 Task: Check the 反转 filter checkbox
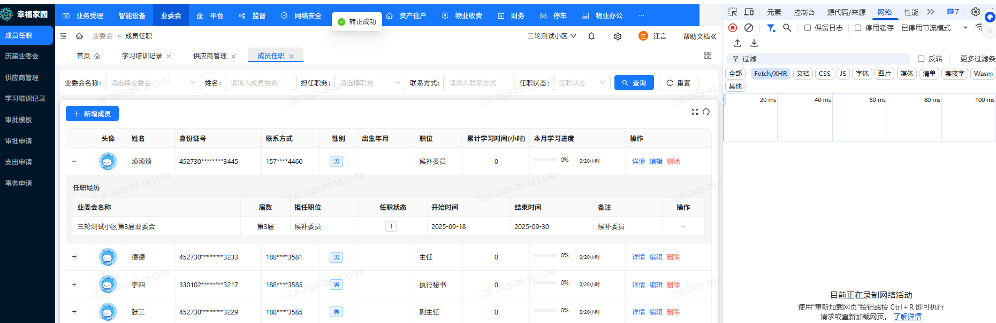(x=921, y=59)
